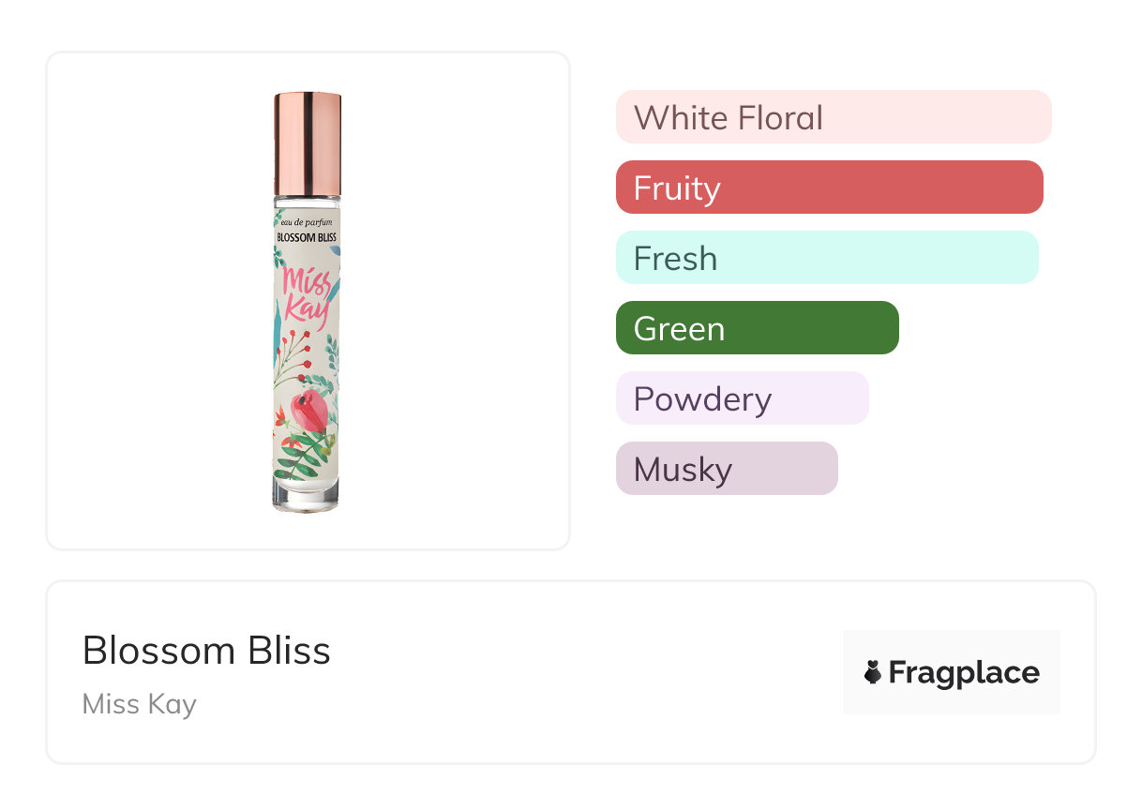Click the BLOSSOM BLISS label on bottle

point(307,238)
